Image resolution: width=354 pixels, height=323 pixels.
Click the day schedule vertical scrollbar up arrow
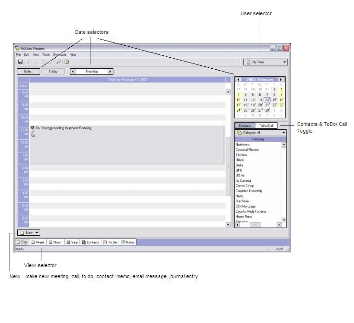(x=228, y=92)
